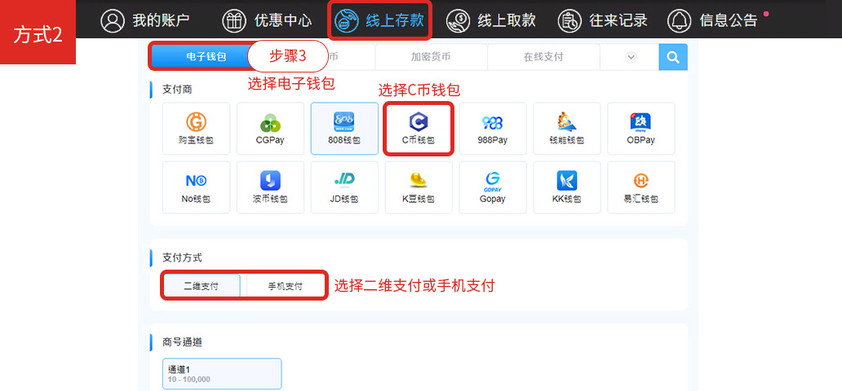
Task: Choose the 购宝钱包 wallet icon
Action: pos(196,129)
